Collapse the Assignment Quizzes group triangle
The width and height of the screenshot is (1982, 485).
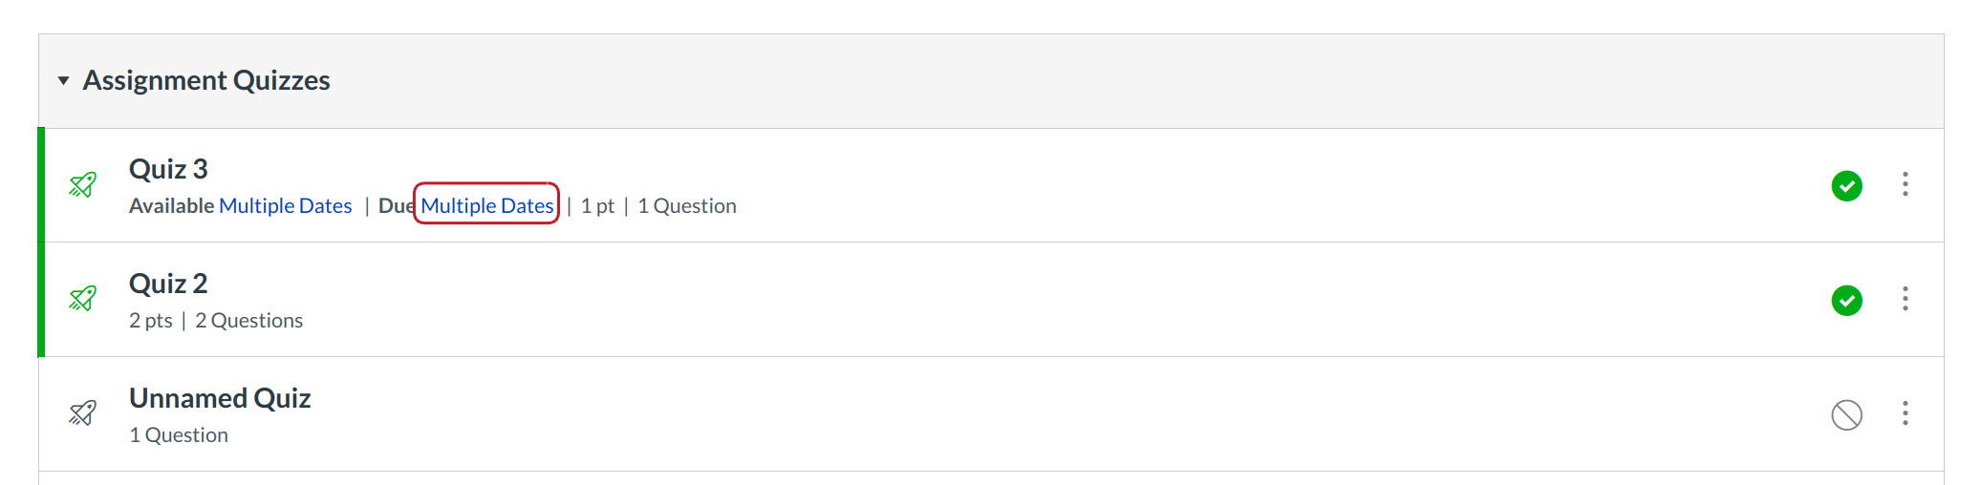coord(63,81)
